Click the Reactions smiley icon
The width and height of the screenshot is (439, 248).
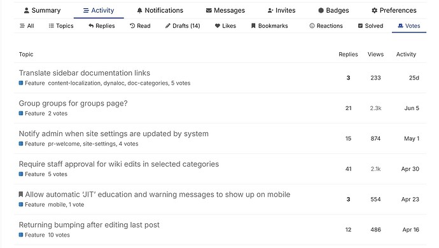click(x=312, y=25)
